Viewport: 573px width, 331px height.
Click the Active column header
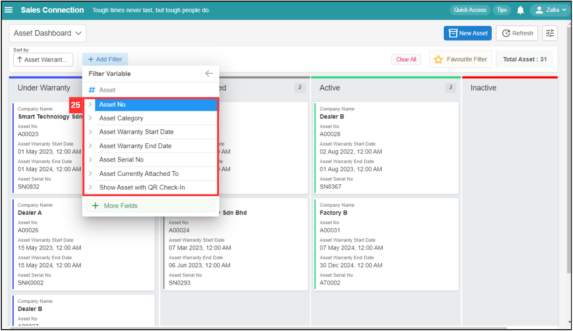tap(330, 88)
